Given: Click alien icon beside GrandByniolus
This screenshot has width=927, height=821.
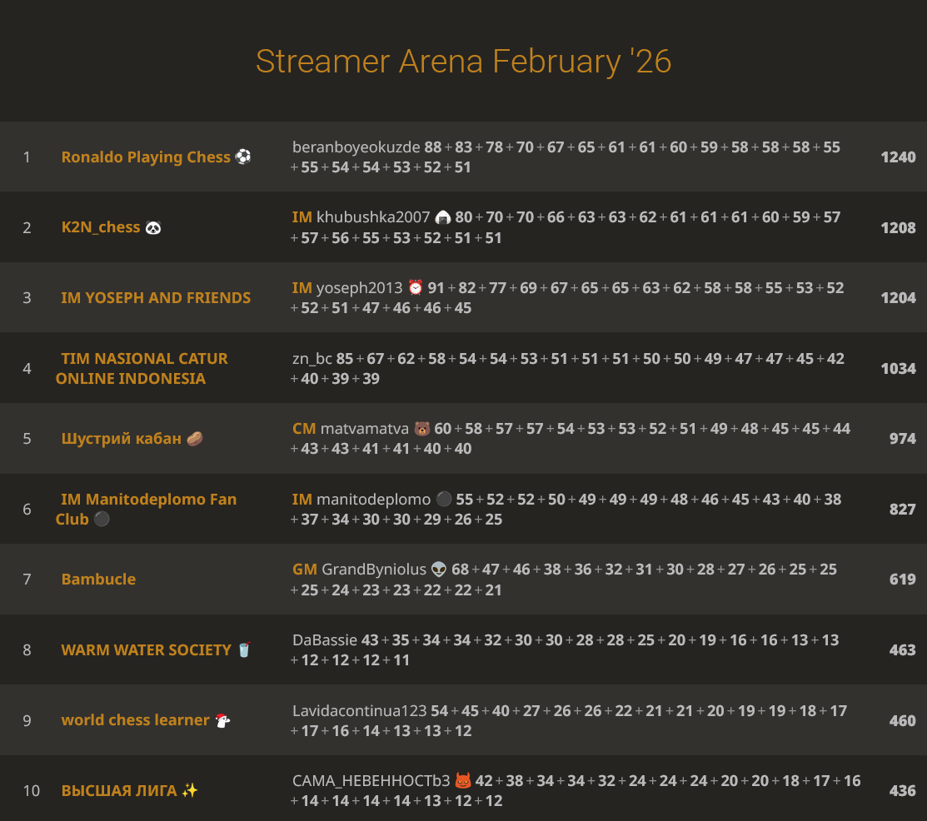Looking at the screenshot, I should [x=440, y=570].
